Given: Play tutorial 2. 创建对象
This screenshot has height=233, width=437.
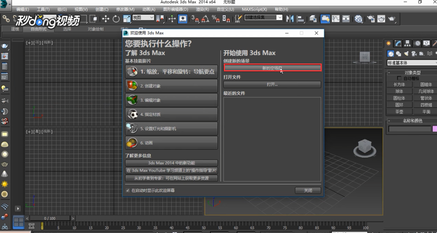Looking at the screenshot, I should [171, 86].
